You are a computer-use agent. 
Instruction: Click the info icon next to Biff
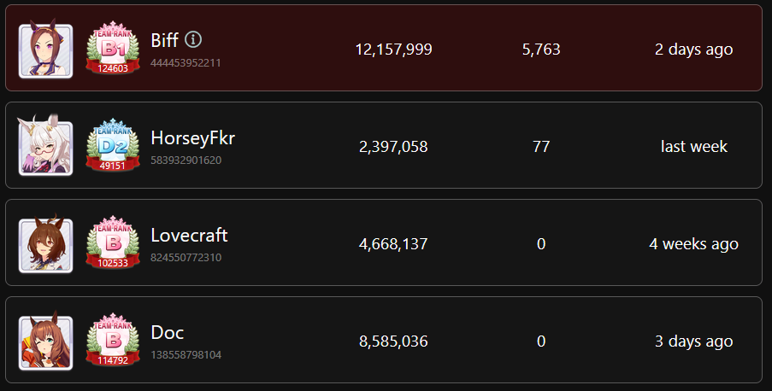tap(194, 39)
